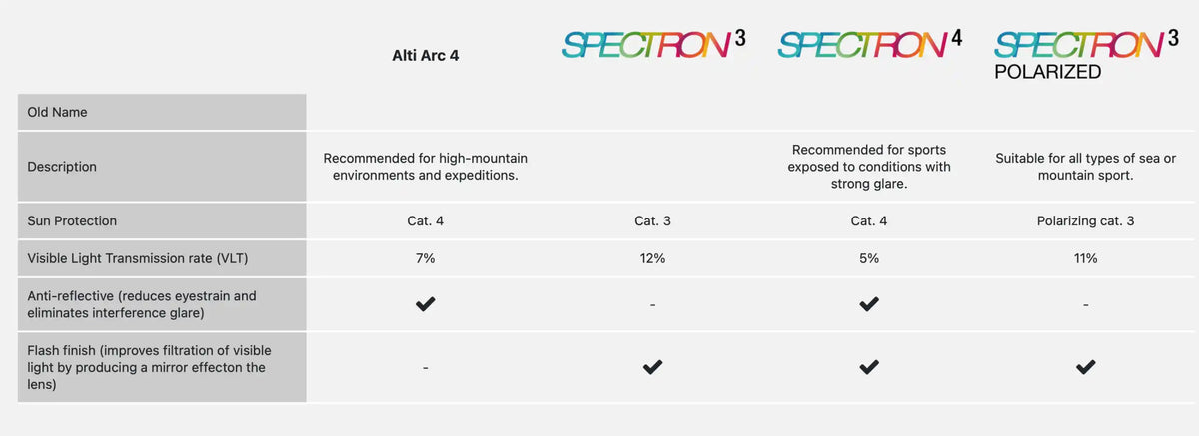Click the sea or mountain sport description
1199x436 pixels.
click(x=1085, y=167)
